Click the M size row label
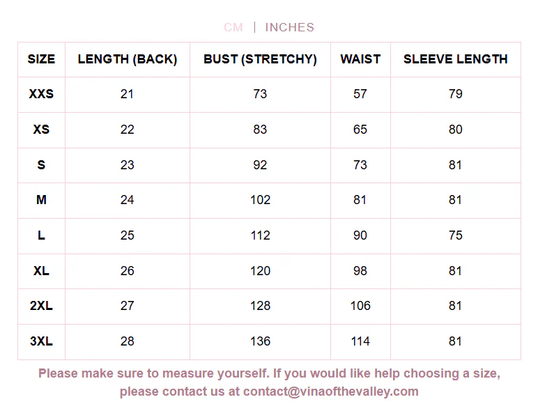538x411 pixels. 41,200
